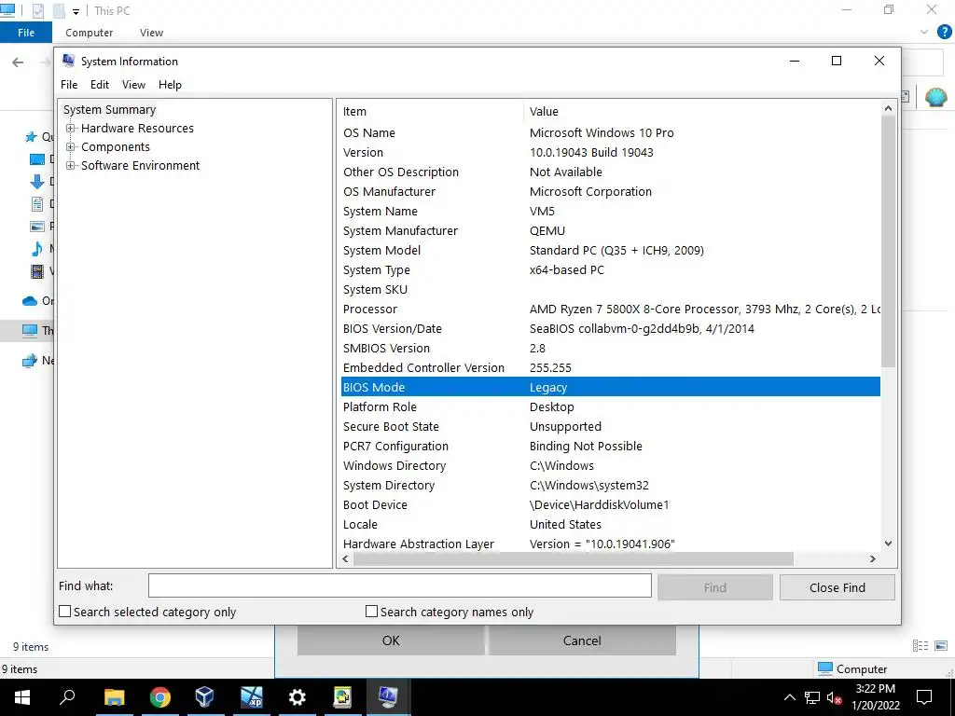Select the Processor row
955x716 pixels.
coord(611,309)
